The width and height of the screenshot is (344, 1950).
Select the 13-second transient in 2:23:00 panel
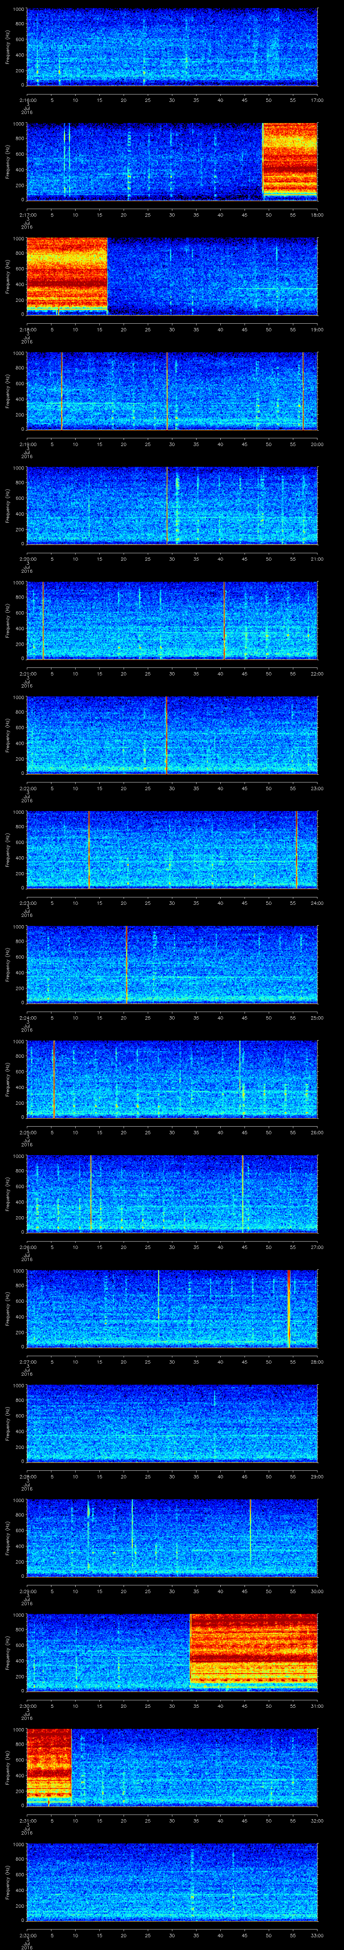click(x=89, y=849)
